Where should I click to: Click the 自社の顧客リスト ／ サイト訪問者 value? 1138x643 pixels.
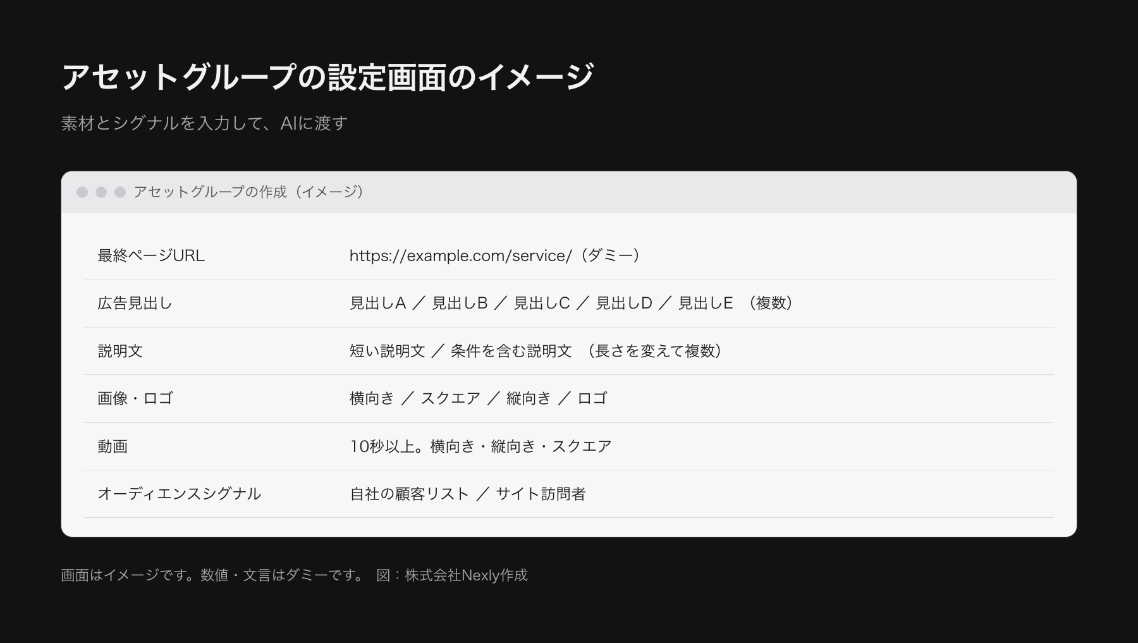tap(468, 494)
